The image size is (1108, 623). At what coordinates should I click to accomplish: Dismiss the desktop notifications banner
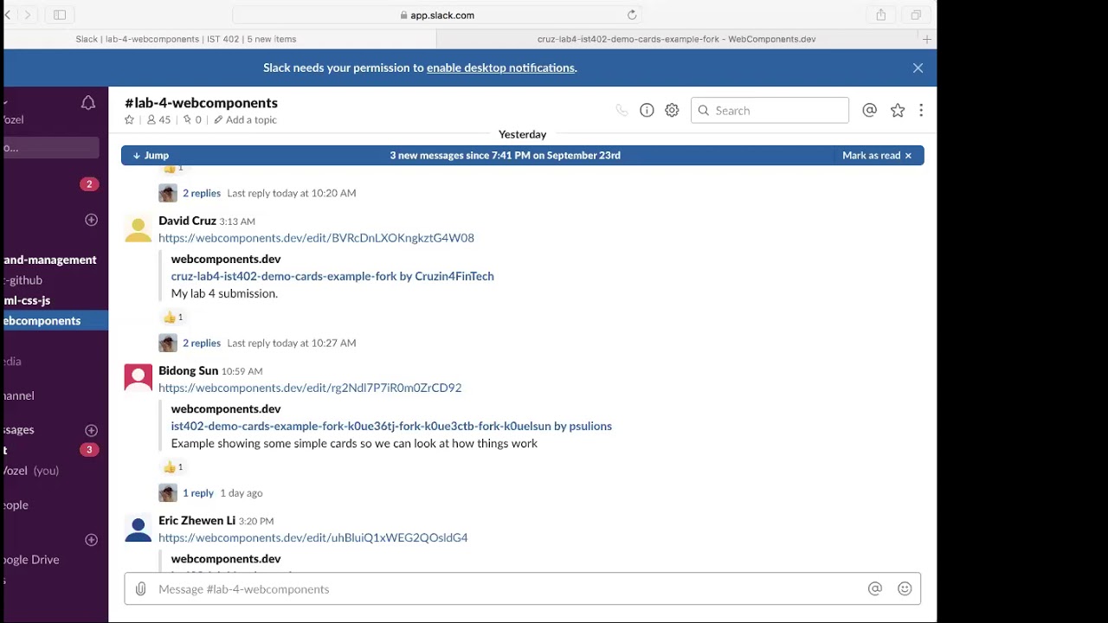point(918,67)
